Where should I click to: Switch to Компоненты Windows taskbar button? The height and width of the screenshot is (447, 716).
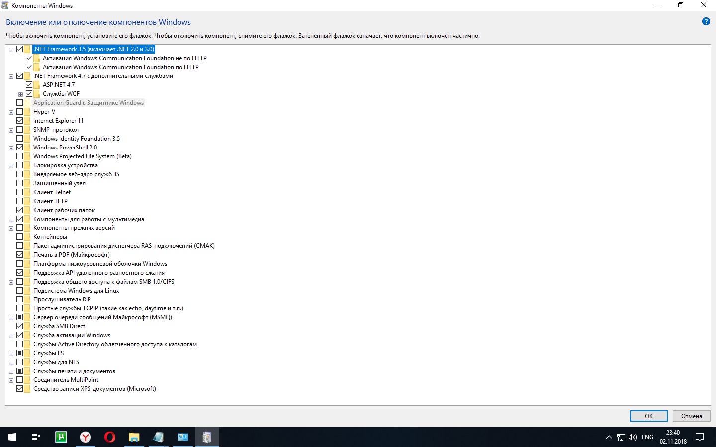coord(207,437)
